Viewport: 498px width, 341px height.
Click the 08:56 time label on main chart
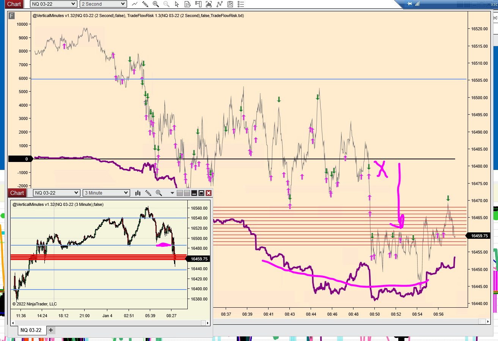438,314
